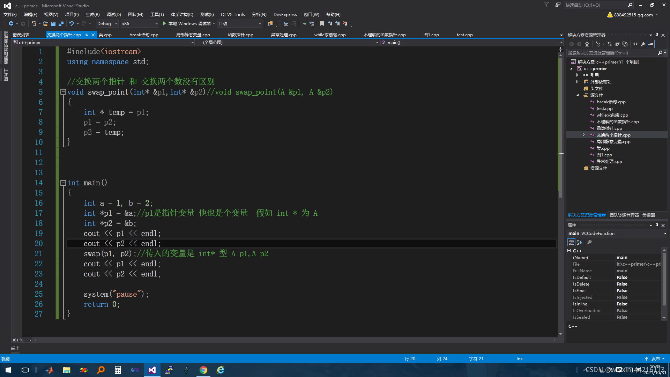Sync Solution Explorer with the active document

point(610,44)
